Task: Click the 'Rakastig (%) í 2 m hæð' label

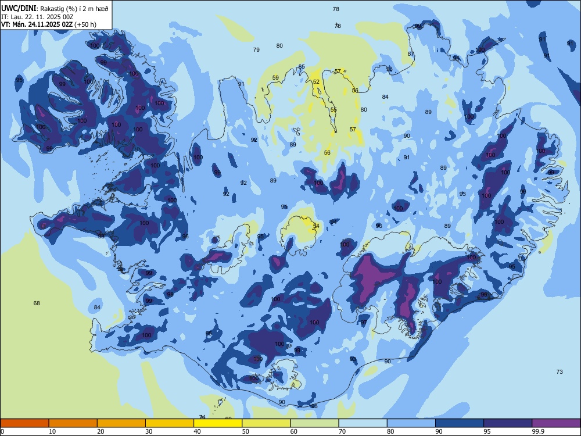Action: [x=74, y=8]
